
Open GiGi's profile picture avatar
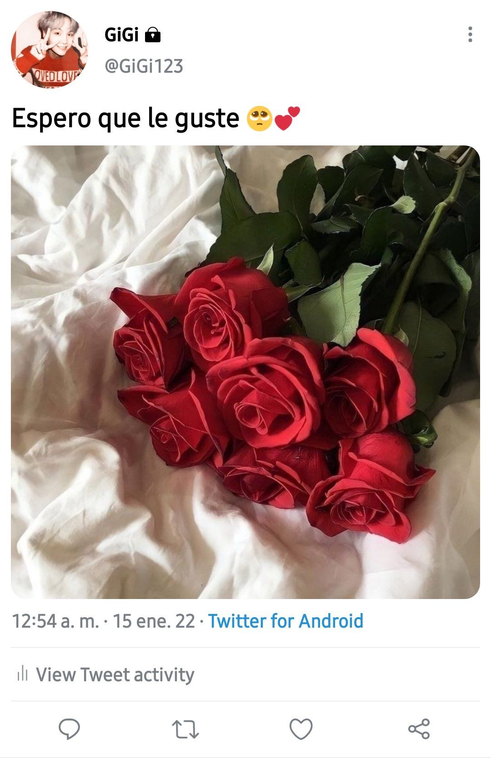pyautogui.click(x=49, y=50)
